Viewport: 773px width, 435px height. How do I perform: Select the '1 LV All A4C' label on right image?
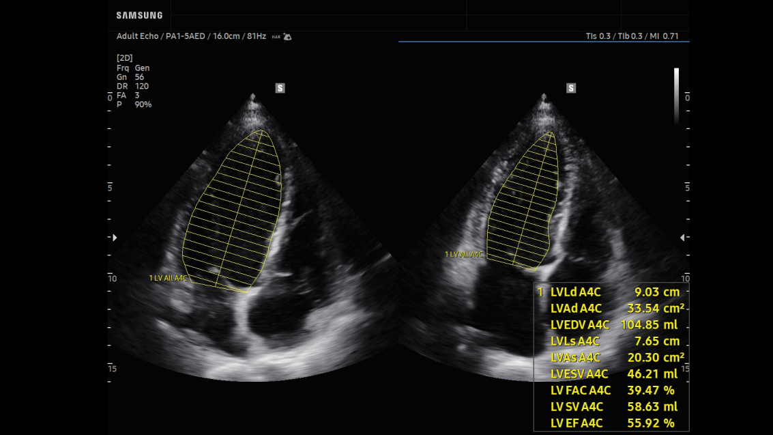[x=463, y=254]
